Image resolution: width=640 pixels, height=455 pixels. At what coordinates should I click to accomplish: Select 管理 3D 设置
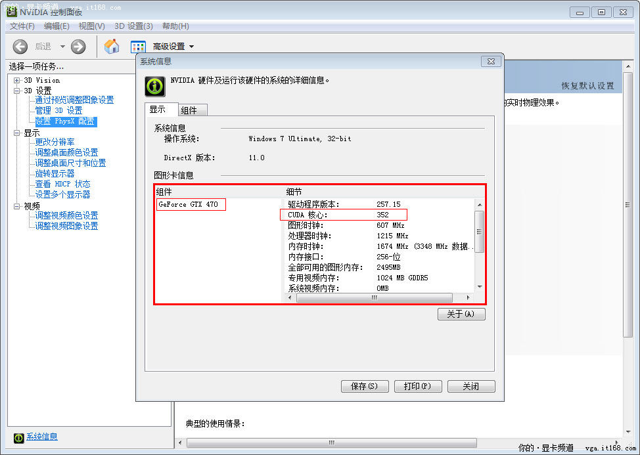coord(58,110)
